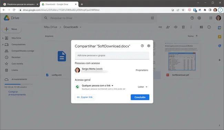Open the Leitor role dropdown
224x130 pixels.
tap(142, 87)
